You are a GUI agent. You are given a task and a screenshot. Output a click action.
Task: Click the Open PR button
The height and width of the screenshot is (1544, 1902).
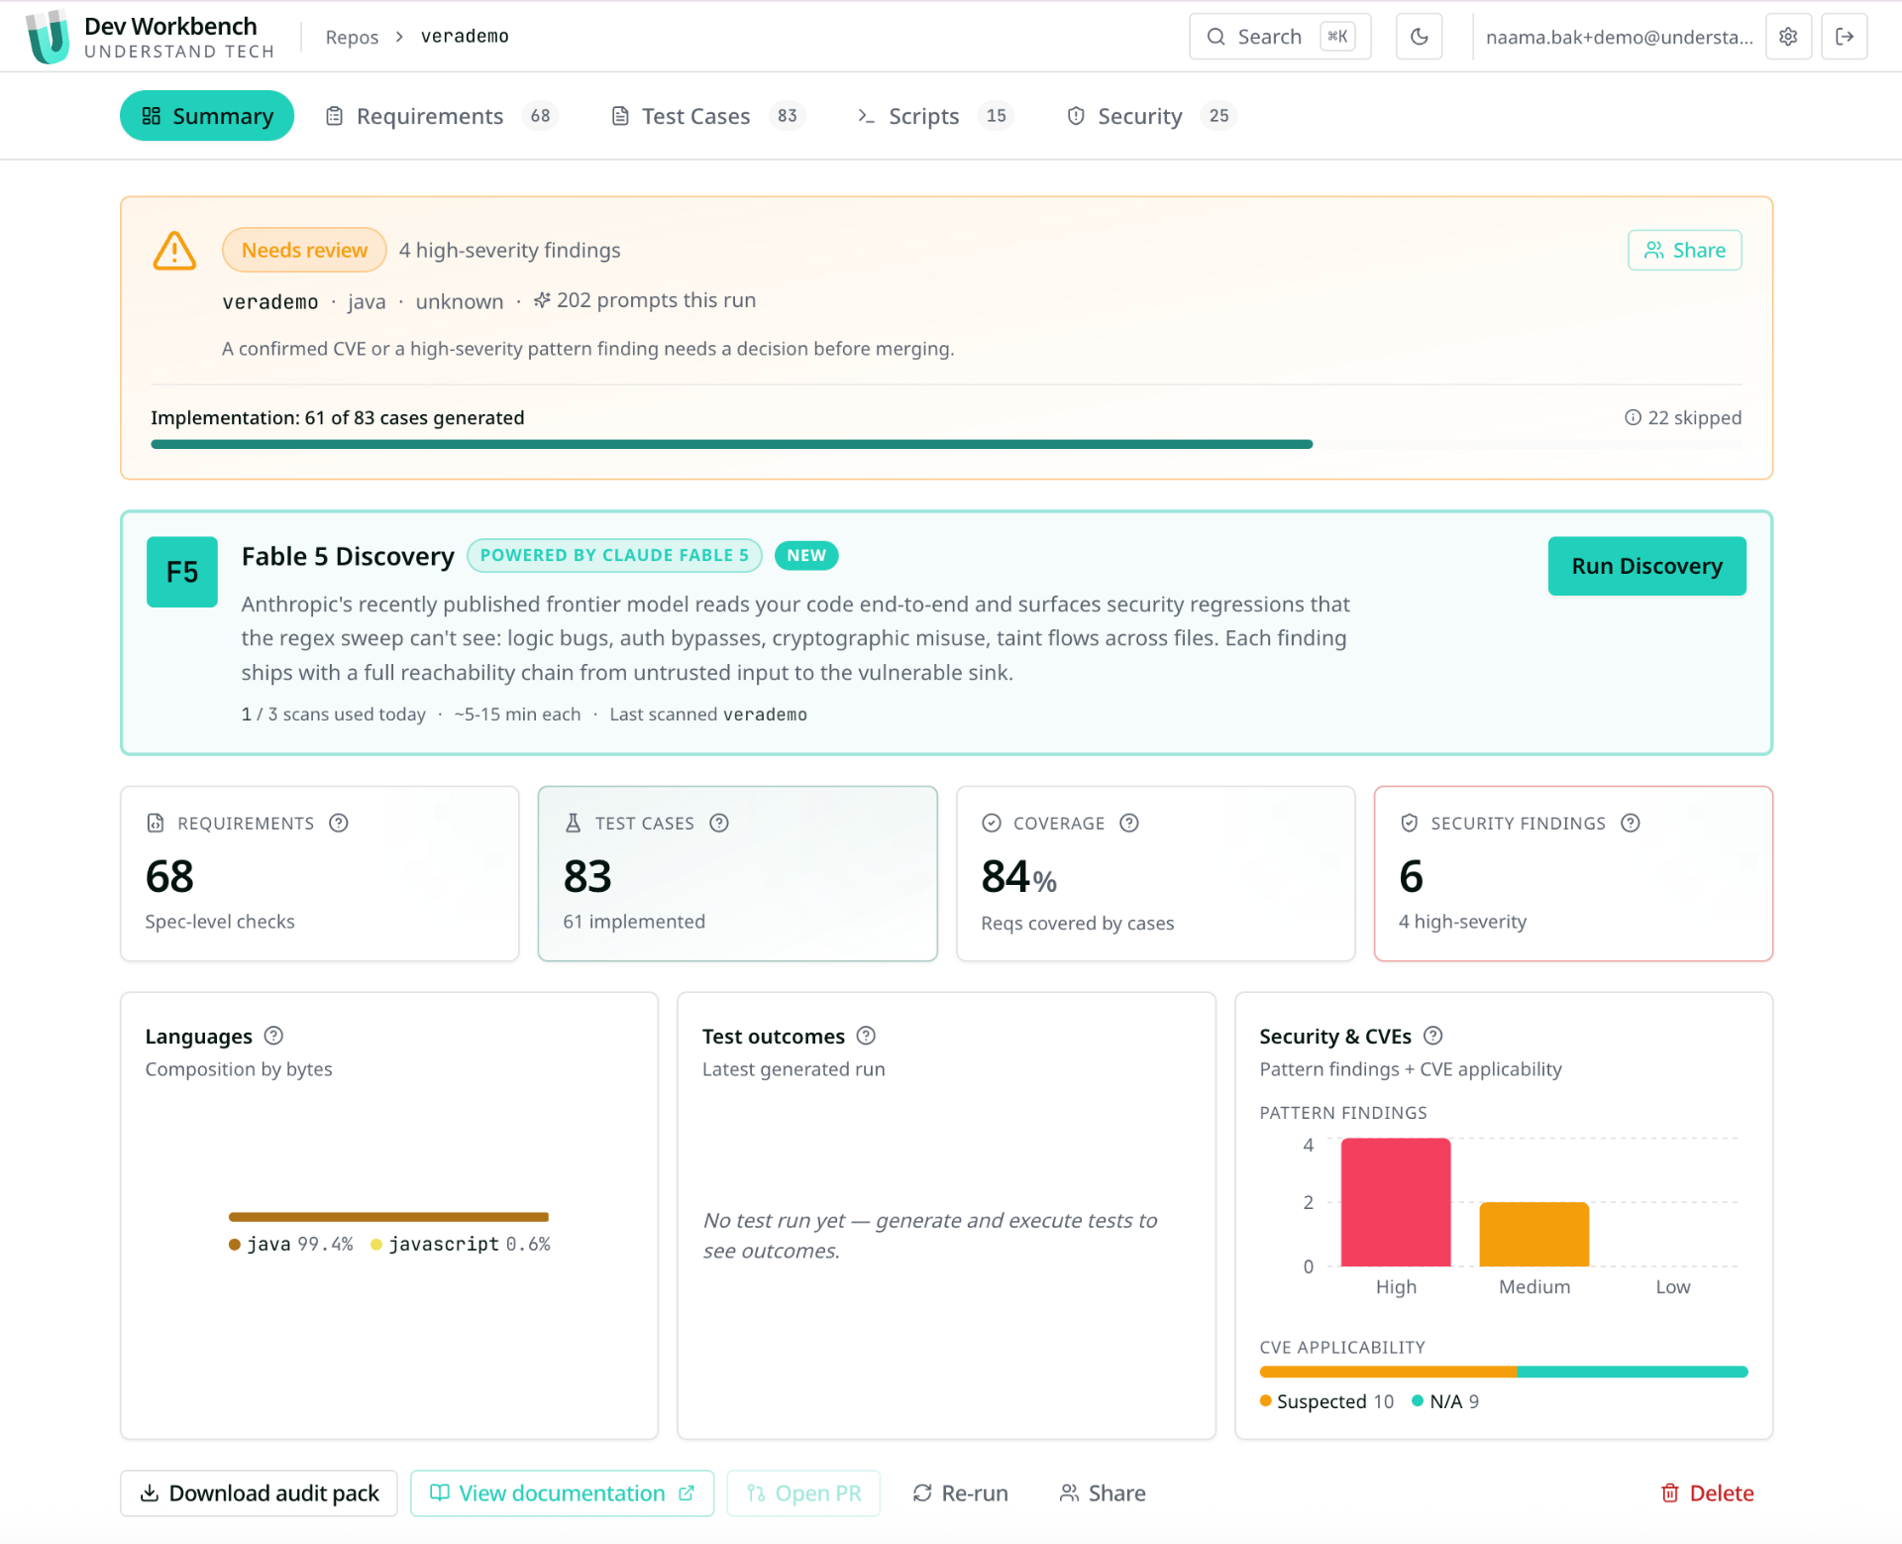pyautogui.click(x=803, y=1493)
